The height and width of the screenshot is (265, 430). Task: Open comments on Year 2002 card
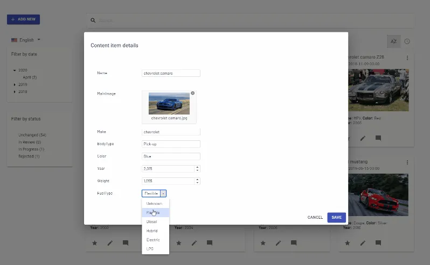[x=126, y=243]
